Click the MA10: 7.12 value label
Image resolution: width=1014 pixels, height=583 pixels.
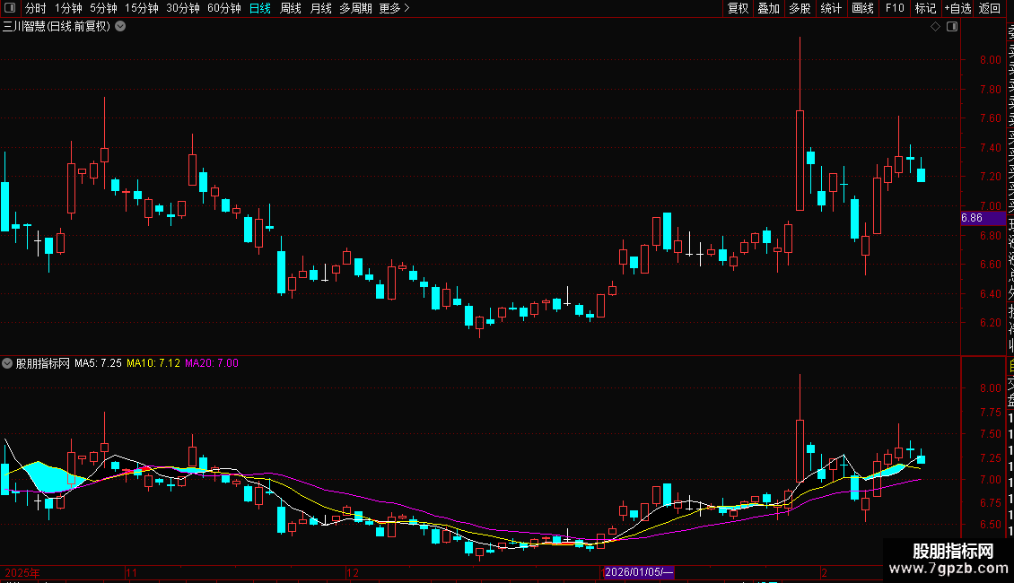[x=153, y=363]
